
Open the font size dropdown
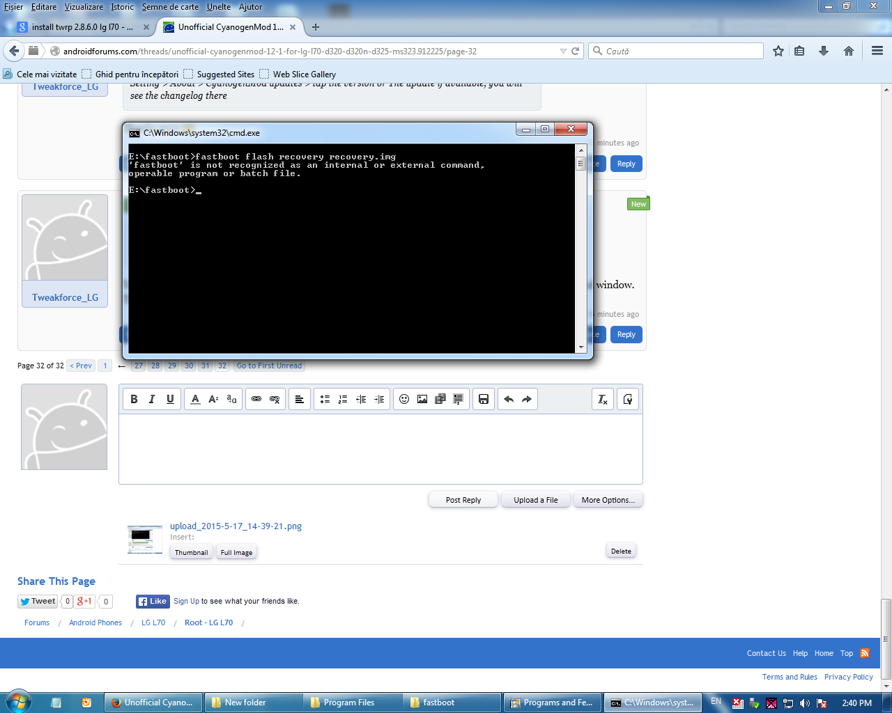(x=213, y=399)
